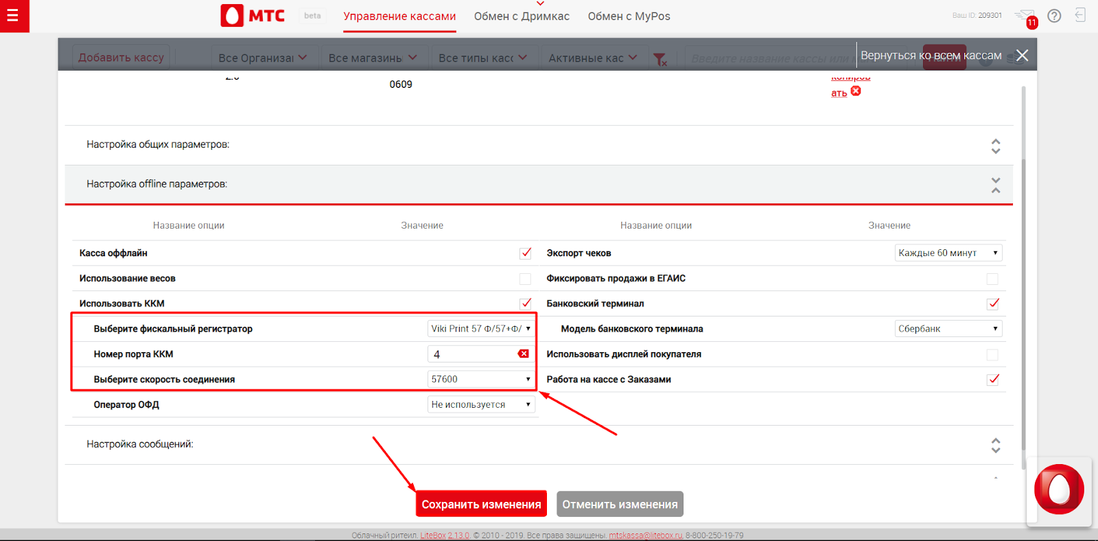
Task: Open the messages icon with 11 badge
Action: click(x=1026, y=16)
